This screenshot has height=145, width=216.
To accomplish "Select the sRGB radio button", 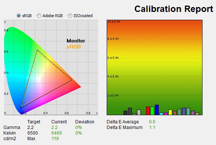I will 19,16.
